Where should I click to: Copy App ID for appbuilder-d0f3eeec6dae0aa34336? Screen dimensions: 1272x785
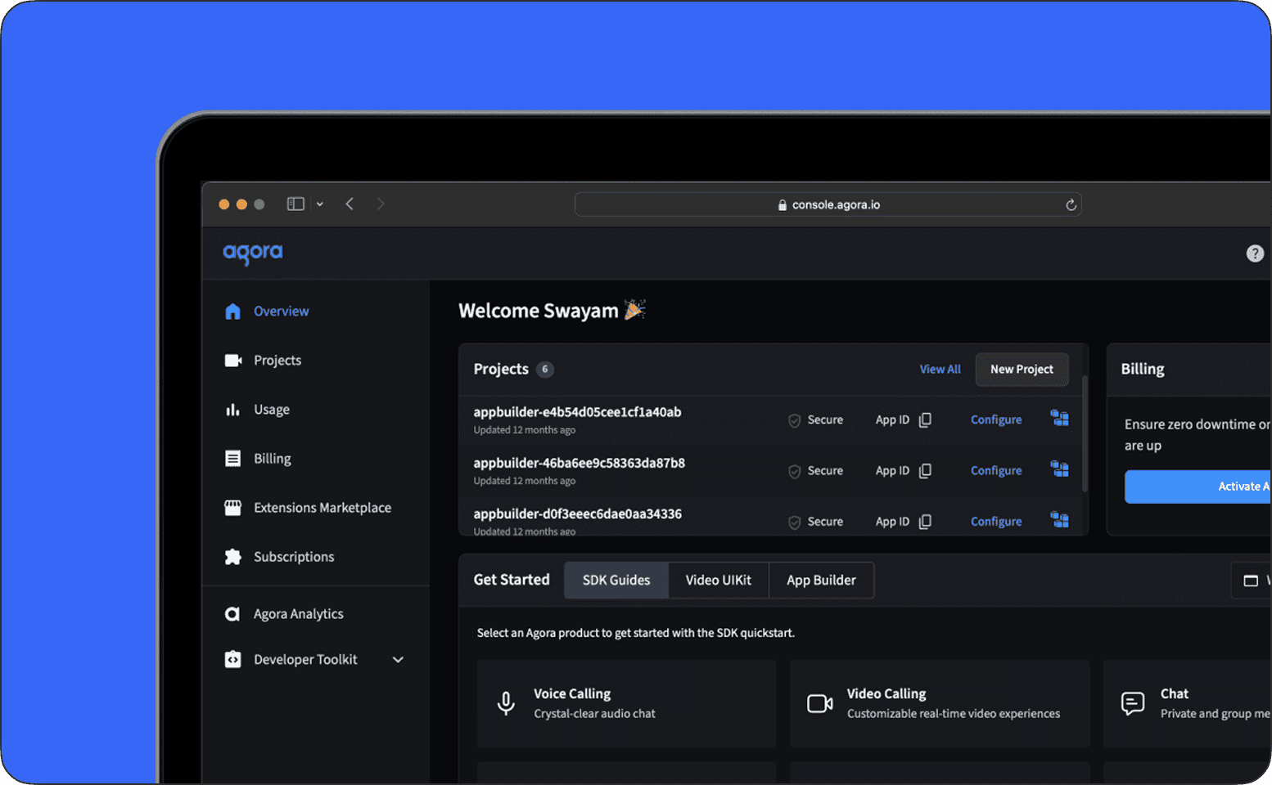coord(925,522)
